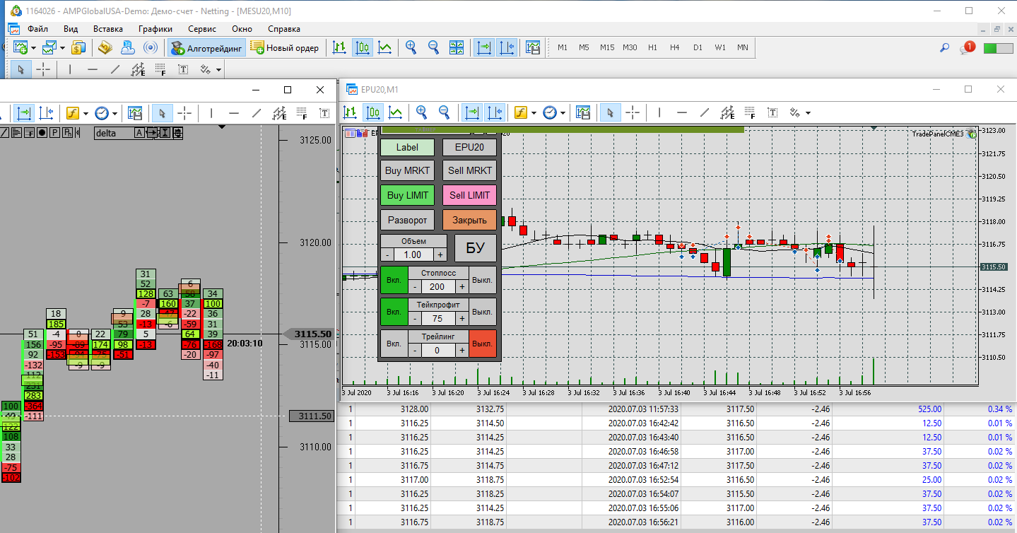Expand the objects dropdown arrow in main toolbar
1017x533 pixels.
tap(219, 70)
